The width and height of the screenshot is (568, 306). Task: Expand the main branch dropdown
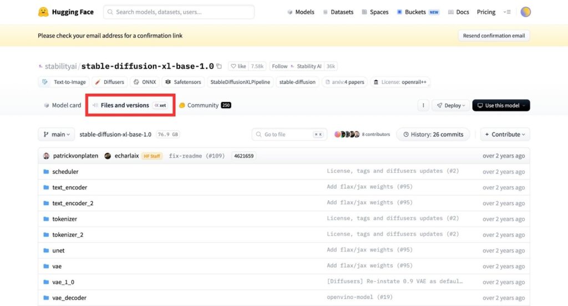point(56,134)
